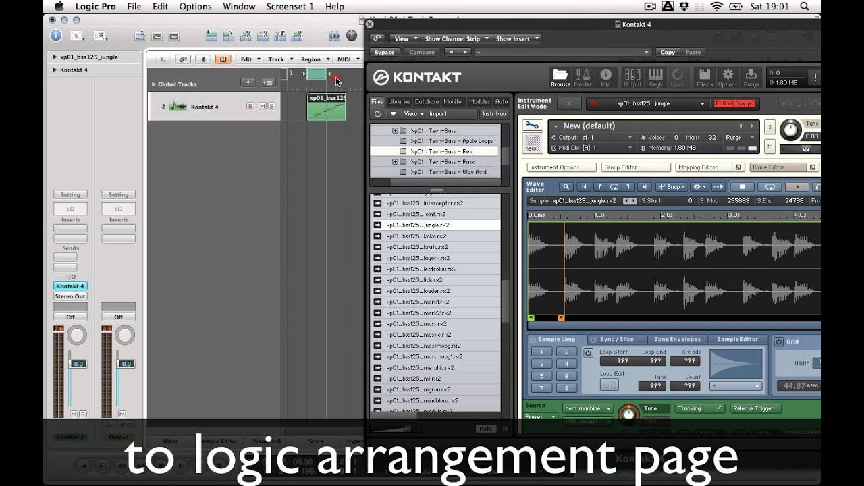The image size is (864, 486).
Task: Toggle the Bypass button in plugin header
Action: click(x=384, y=52)
